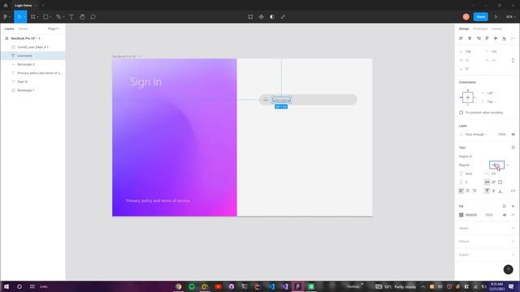
Task: Expand Stroke section with plus
Action: click(513, 228)
